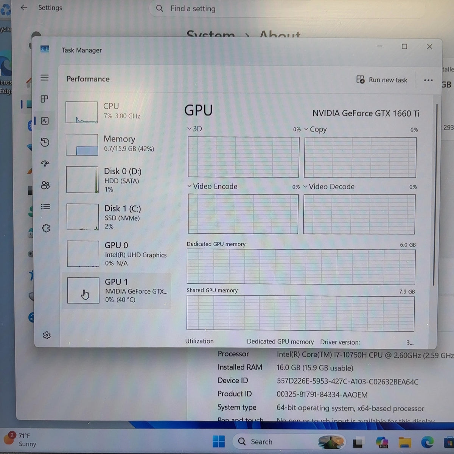Image resolution: width=454 pixels, height=454 pixels.
Task: Click the GPU panel vertical scrollbar
Action: [435, 195]
